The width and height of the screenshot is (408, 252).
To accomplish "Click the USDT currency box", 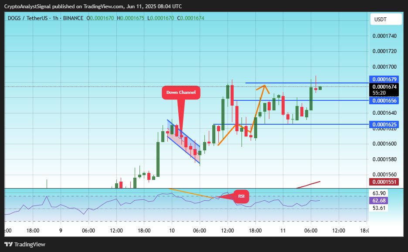I will pyautogui.click(x=386, y=20).
